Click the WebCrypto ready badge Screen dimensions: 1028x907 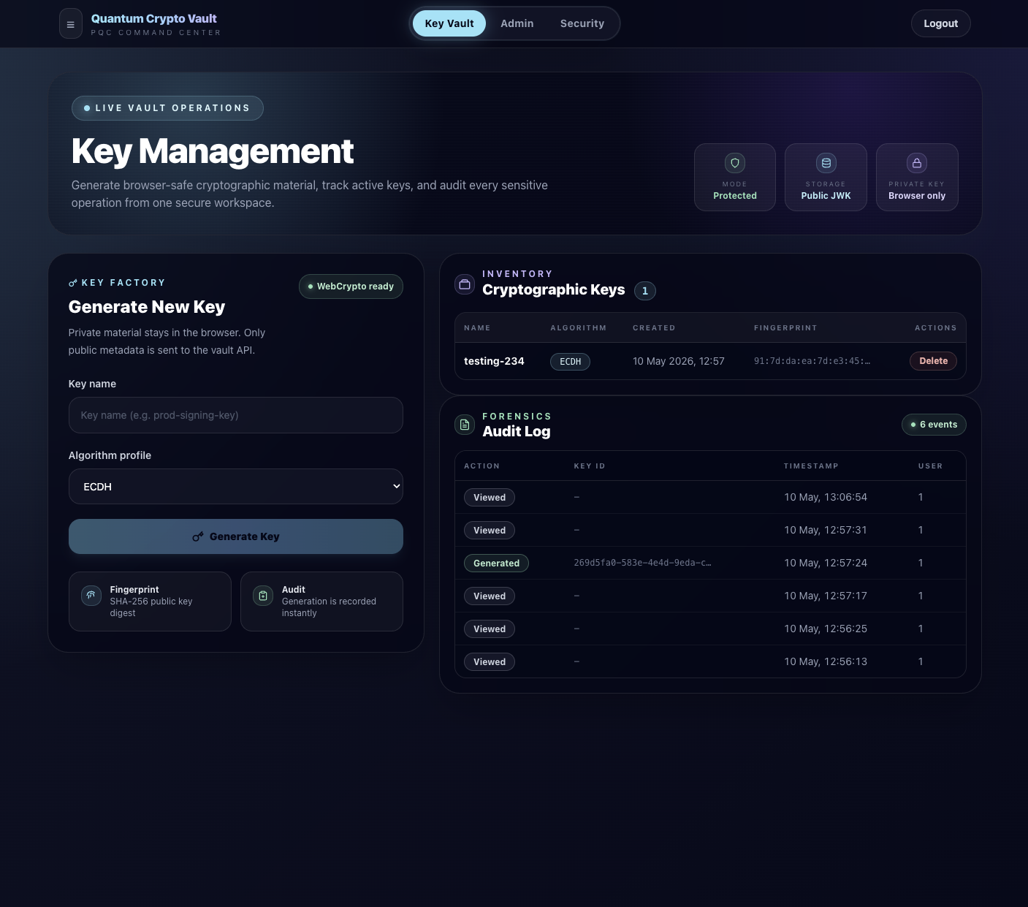pyautogui.click(x=351, y=286)
